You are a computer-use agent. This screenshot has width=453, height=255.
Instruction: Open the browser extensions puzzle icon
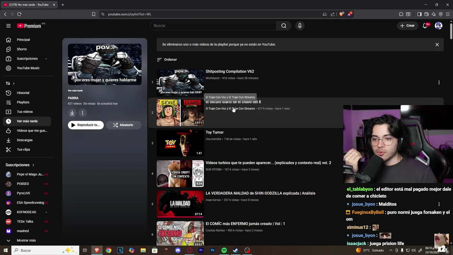point(401,14)
